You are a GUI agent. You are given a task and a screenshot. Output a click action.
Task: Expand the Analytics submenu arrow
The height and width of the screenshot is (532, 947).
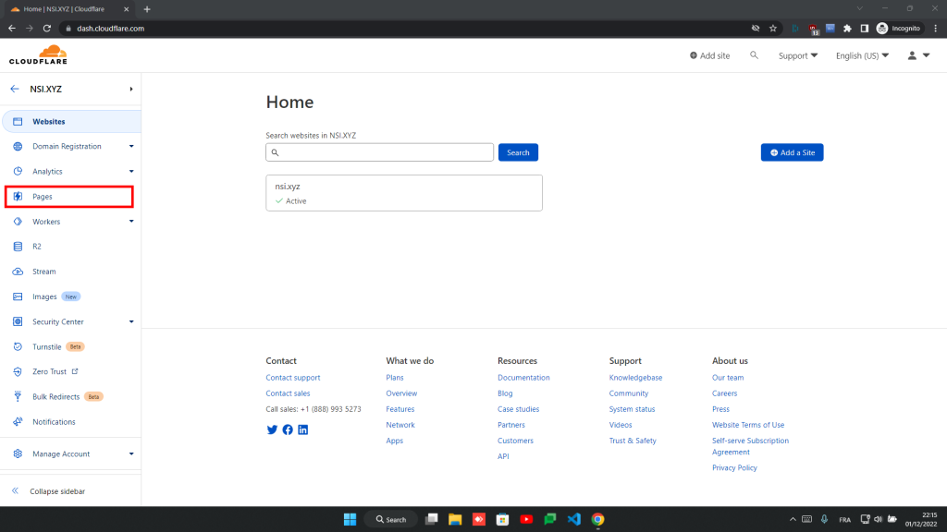131,171
